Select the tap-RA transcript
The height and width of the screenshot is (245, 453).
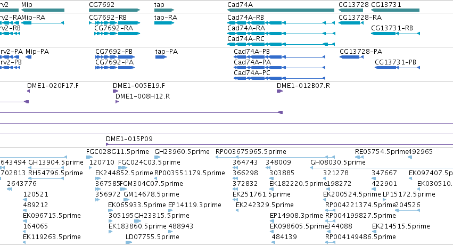pyautogui.click(x=164, y=23)
